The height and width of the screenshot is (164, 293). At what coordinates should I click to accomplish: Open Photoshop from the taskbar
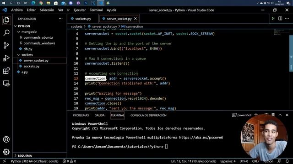[x=86, y=3]
